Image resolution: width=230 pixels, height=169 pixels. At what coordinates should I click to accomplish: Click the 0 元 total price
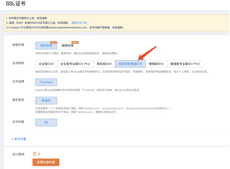pyautogui.click(x=36, y=154)
